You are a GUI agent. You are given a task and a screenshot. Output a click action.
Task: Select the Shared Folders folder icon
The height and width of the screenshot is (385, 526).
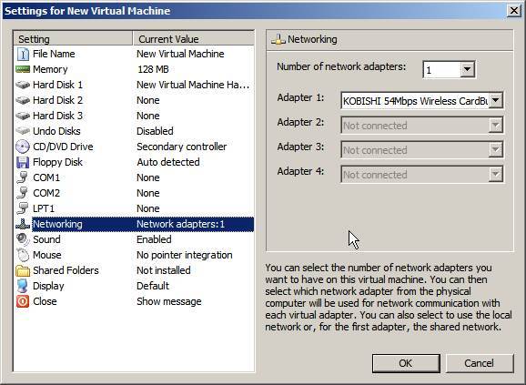pyautogui.click(x=23, y=270)
